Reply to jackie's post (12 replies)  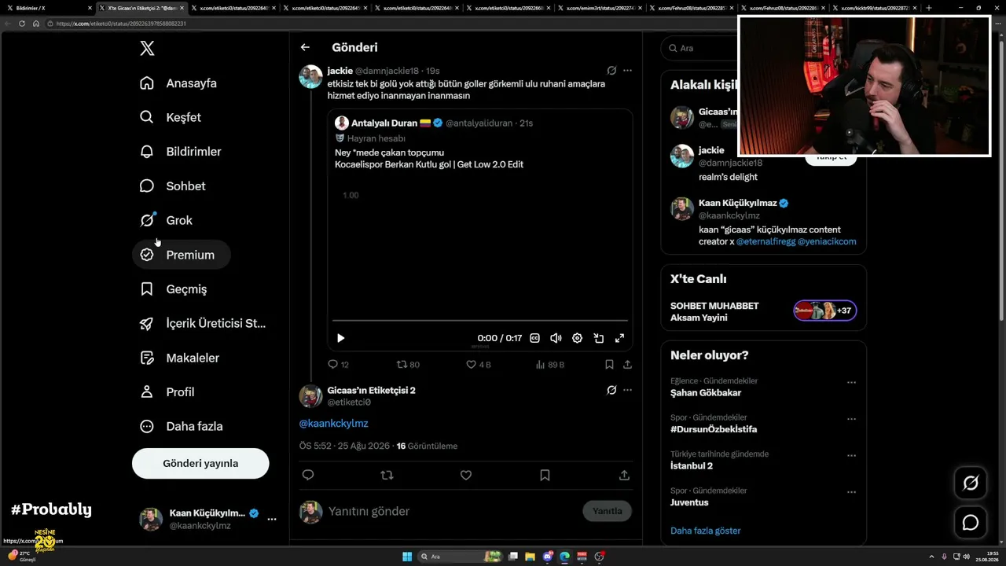(338, 365)
